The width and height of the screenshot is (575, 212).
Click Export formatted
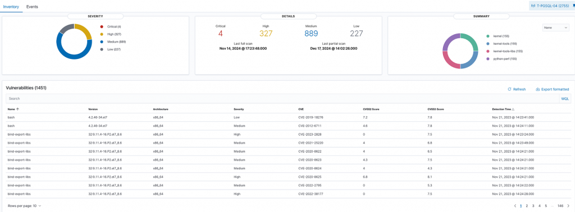pyautogui.click(x=553, y=89)
